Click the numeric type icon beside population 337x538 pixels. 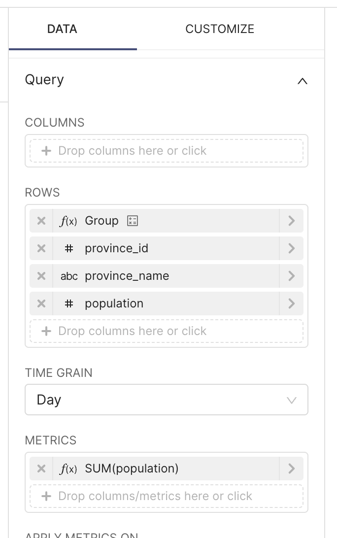[69, 303]
